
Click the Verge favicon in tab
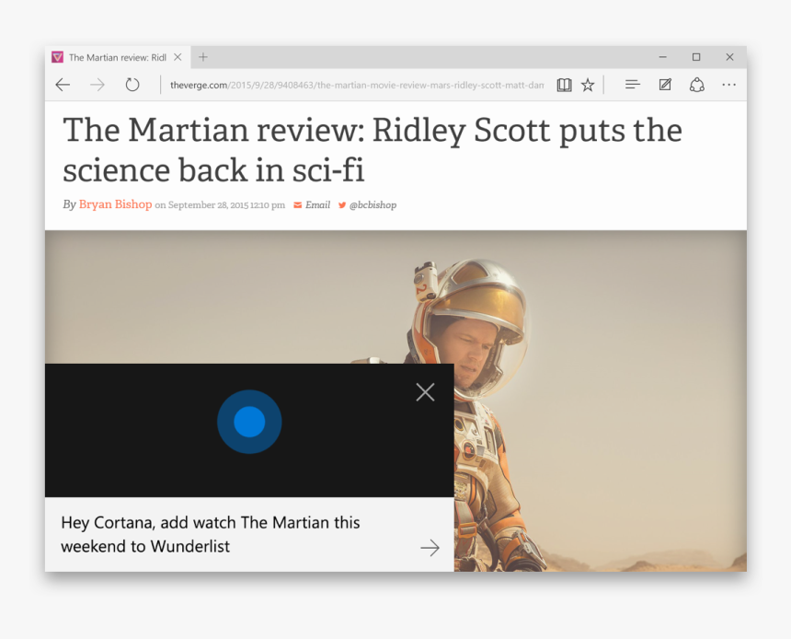click(x=58, y=57)
